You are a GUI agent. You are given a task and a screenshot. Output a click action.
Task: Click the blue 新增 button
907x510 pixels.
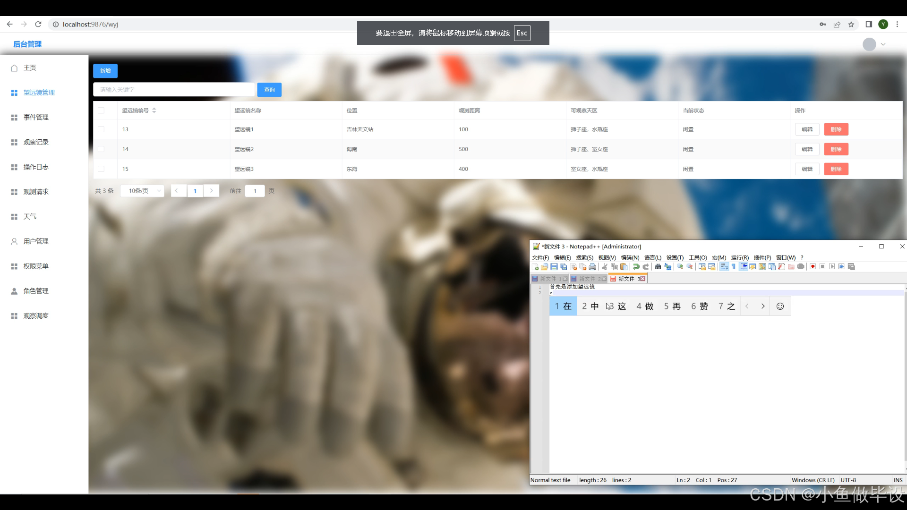pos(105,71)
